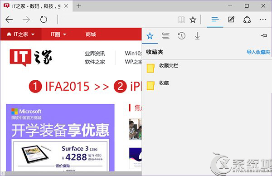Click yellow folder icon beside 收藏夹栏

click(x=151, y=68)
